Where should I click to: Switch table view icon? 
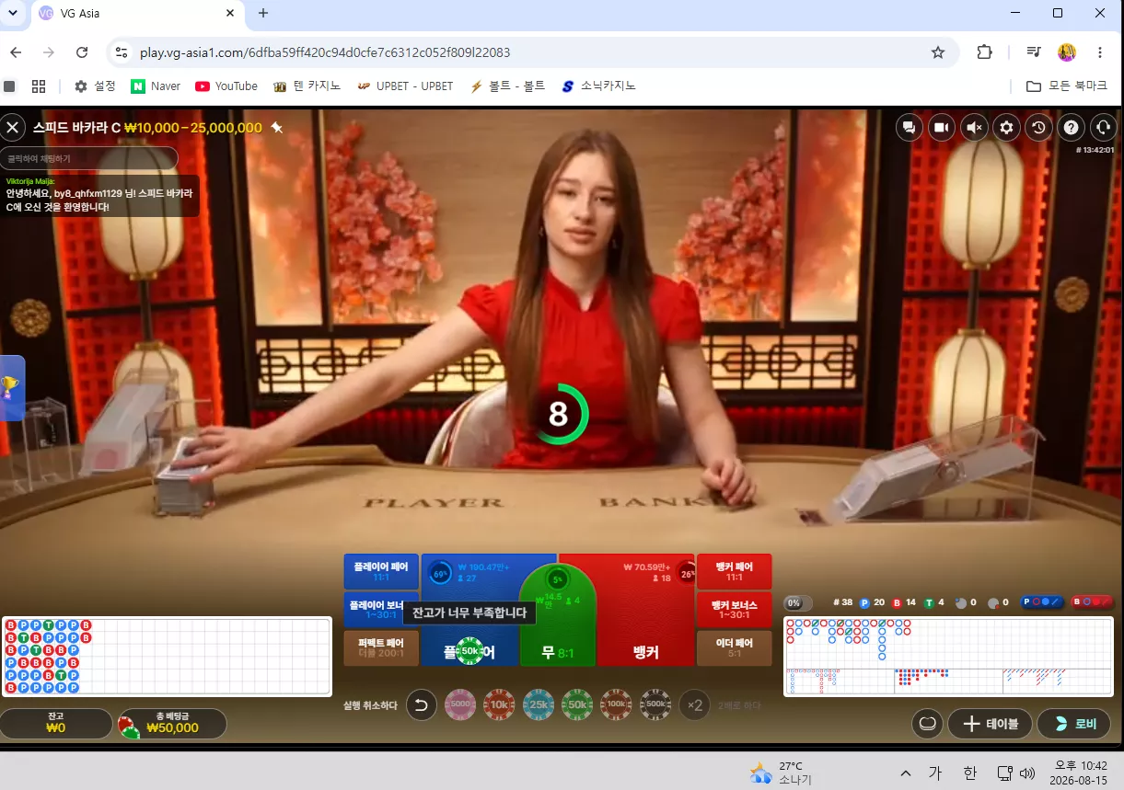pos(927,724)
